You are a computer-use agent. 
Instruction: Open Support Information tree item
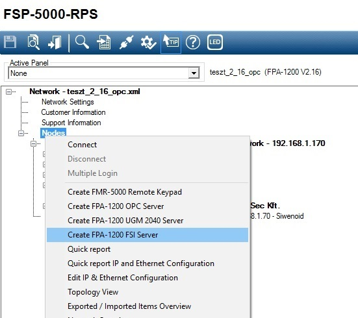(71, 123)
